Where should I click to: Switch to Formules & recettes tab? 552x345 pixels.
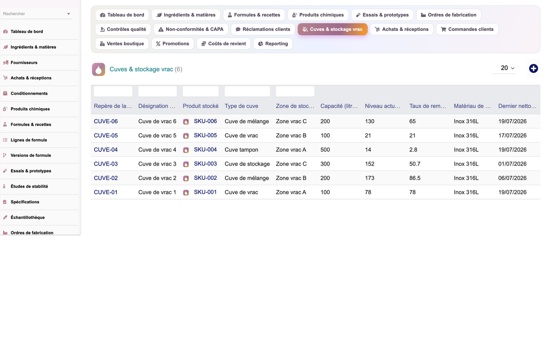[254, 15]
